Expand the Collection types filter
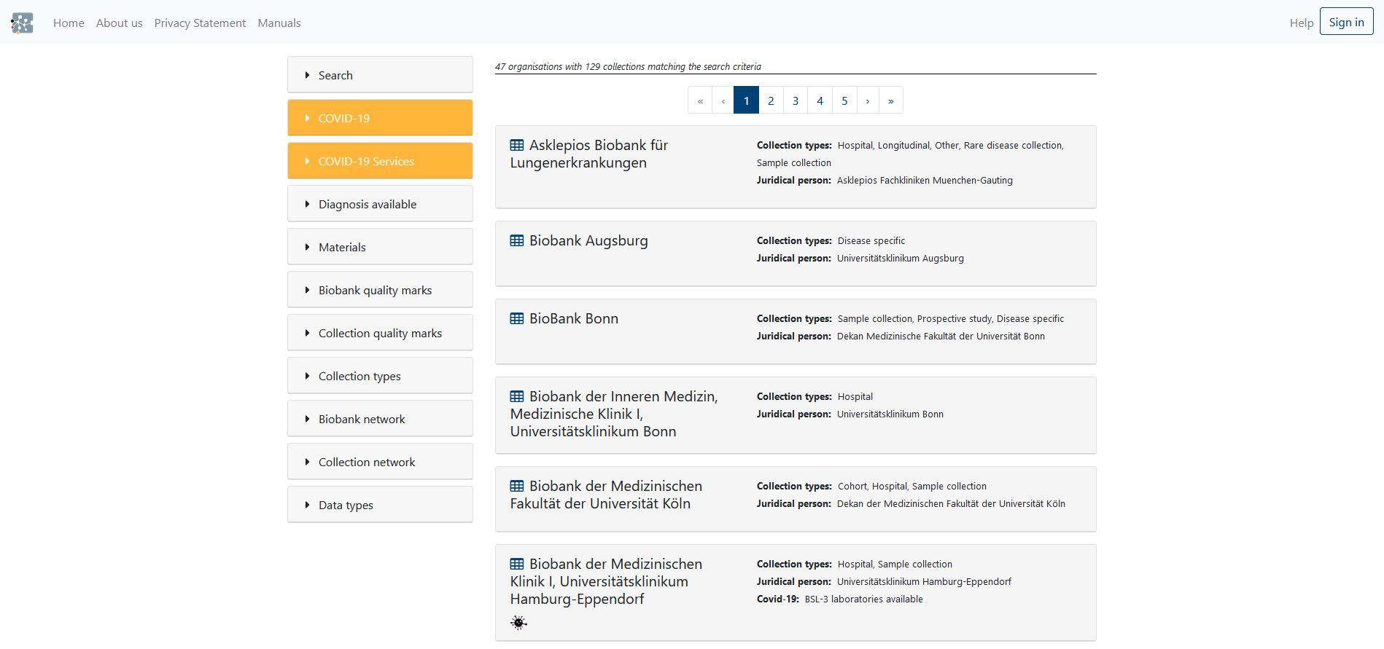The width and height of the screenshot is (1384, 649). (x=380, y=375)
